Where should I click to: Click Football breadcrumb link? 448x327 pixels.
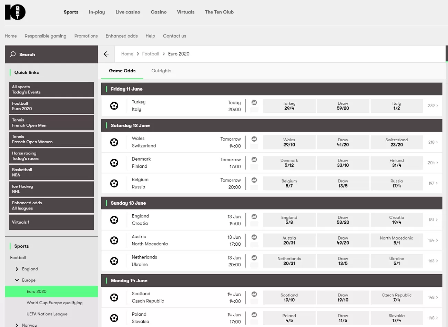pos(151,54)
